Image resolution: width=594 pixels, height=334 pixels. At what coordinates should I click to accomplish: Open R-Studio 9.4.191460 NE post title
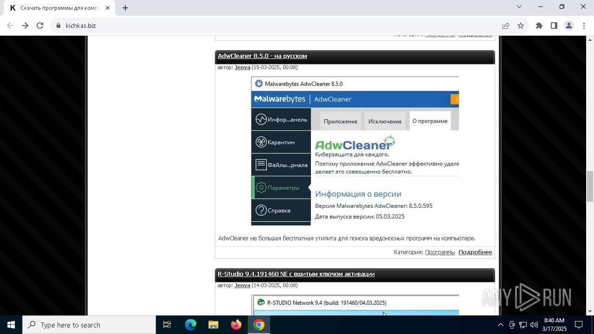tap(296, 274)
